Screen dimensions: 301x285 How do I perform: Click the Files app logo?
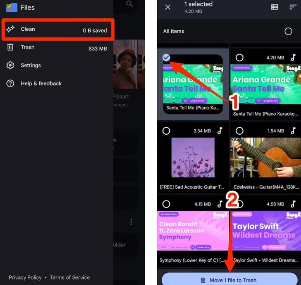pos(11,7)
